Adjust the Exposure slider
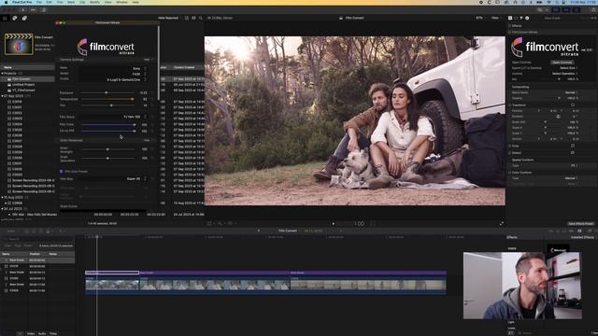The height and width of the screenshot is (336, 598). coord(107,92)
